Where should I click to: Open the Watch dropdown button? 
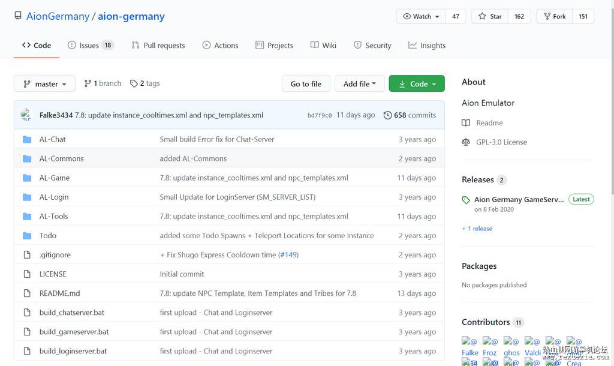[x=421, y=16]
